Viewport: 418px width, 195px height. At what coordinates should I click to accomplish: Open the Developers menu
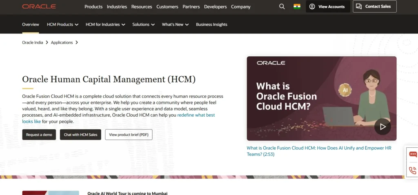216,7
